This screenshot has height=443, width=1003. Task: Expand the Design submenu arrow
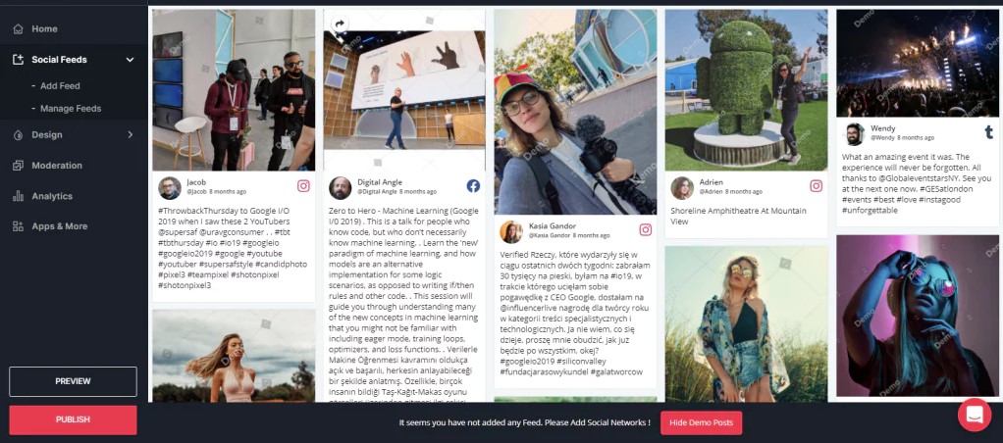[x=130, y=135]
